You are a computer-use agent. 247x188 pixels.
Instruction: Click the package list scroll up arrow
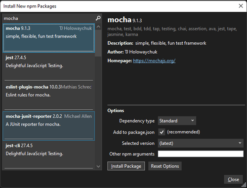point(98,27)
